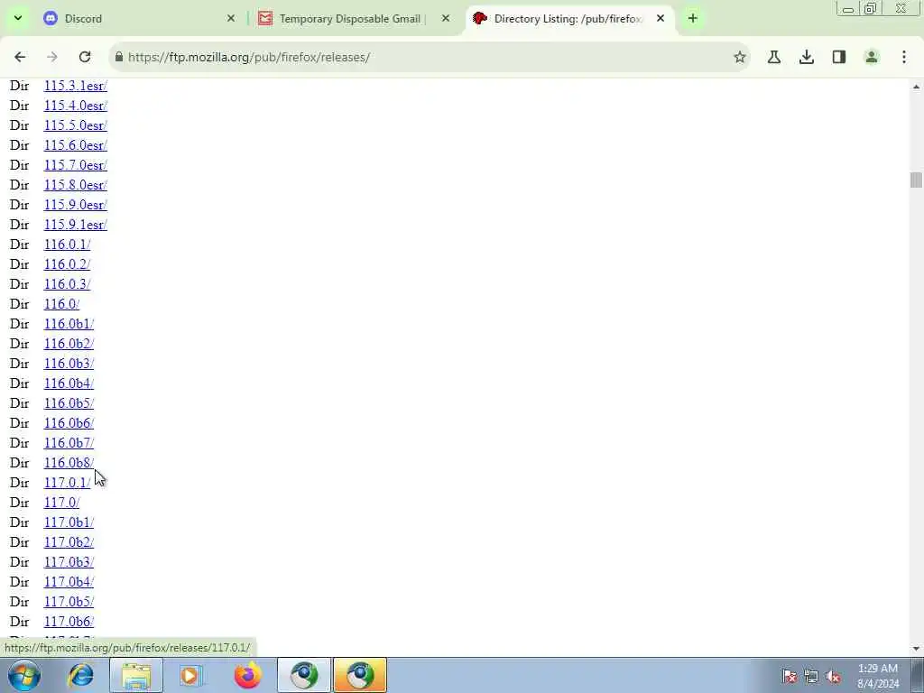Switch to Temporary Disposable Gmail tab

[354, 18]
